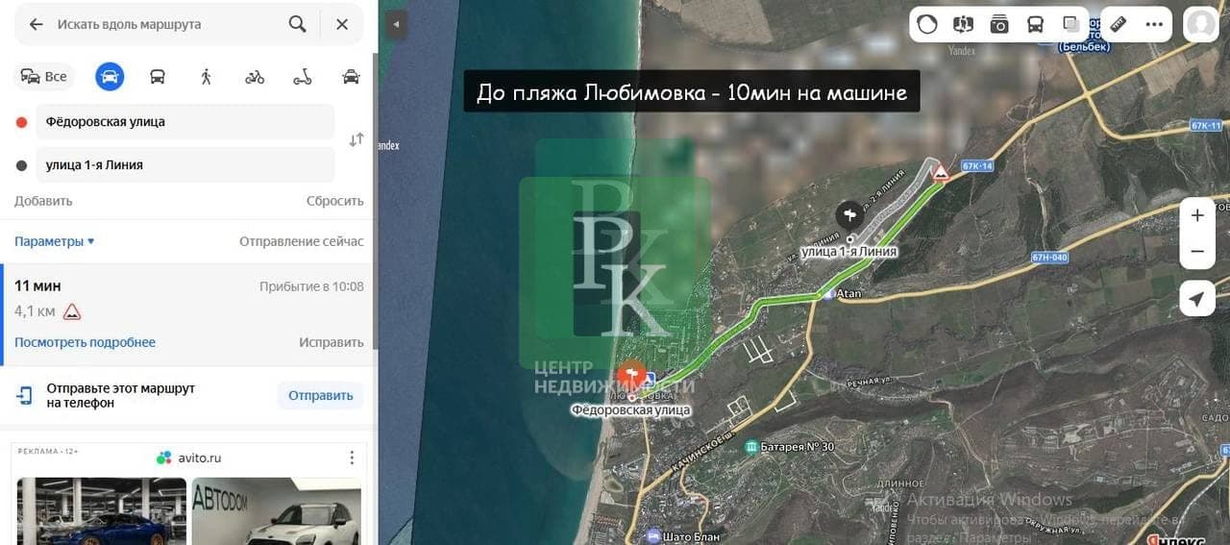Open map layers selector
Image resolution: width=1230 pixels, height=545 pixels.
point(1071,24)
